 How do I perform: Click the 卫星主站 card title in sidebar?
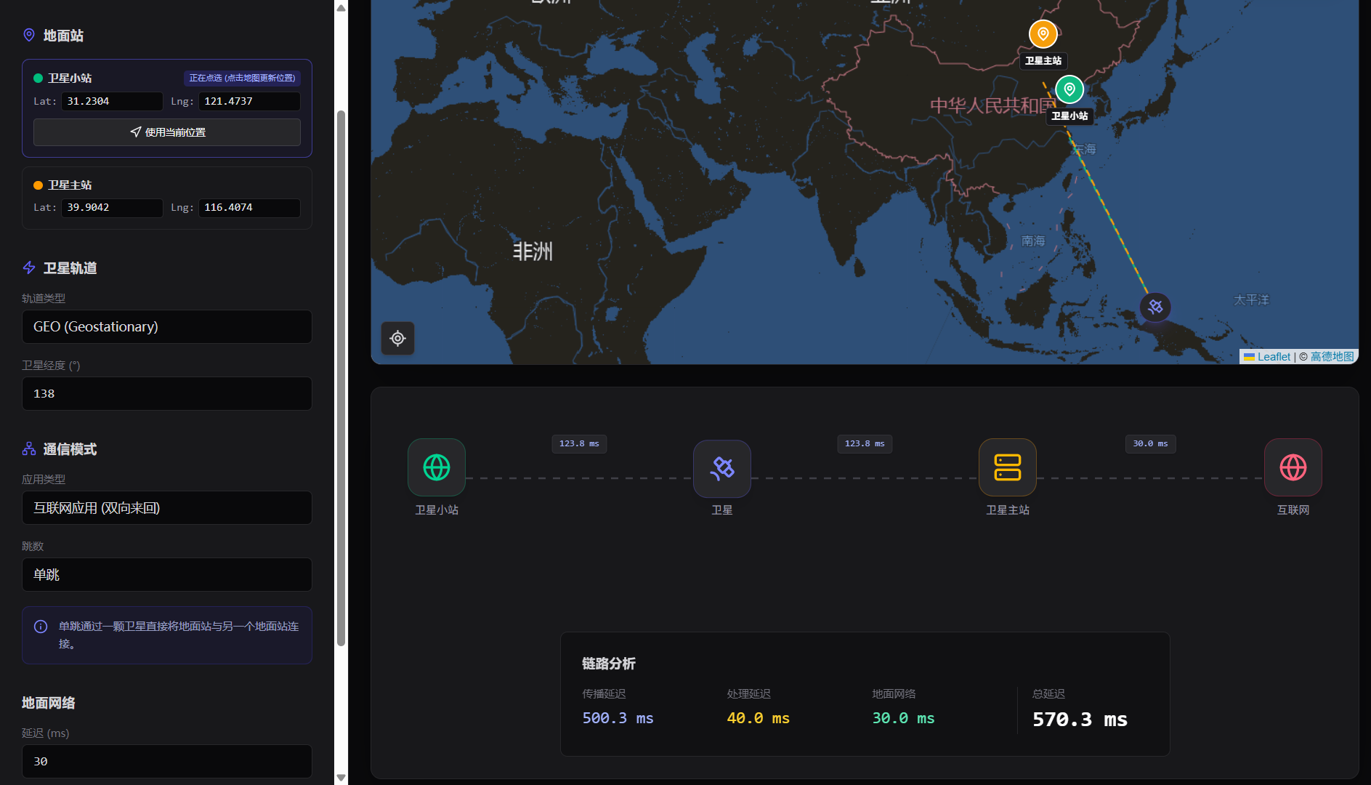click(x=70, y=185)
